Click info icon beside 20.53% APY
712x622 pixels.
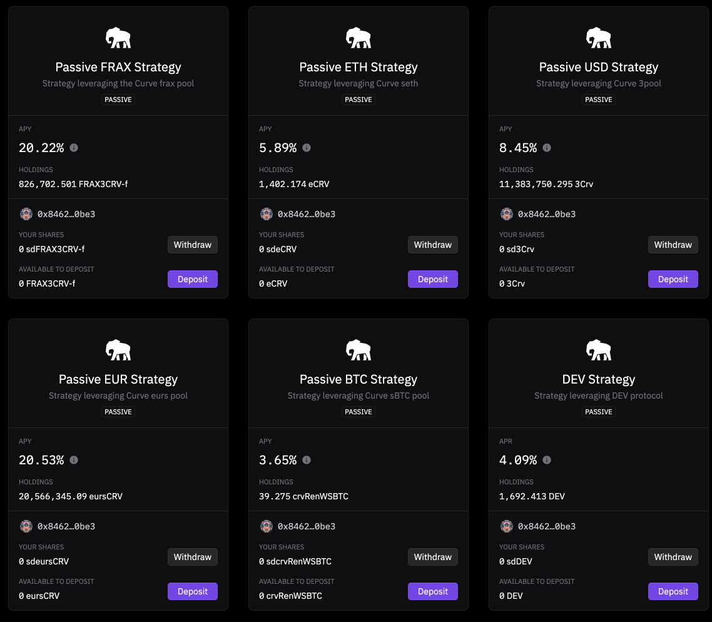coord(74,460)
